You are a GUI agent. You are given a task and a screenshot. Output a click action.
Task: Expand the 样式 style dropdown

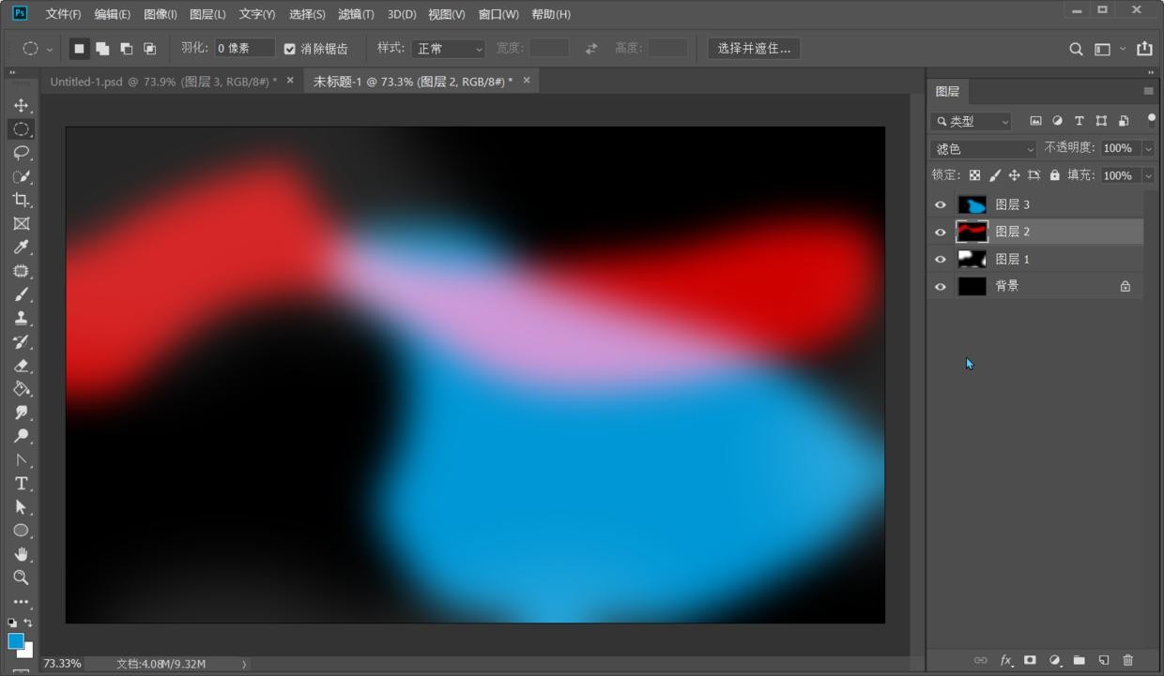[x=449, y=49]
